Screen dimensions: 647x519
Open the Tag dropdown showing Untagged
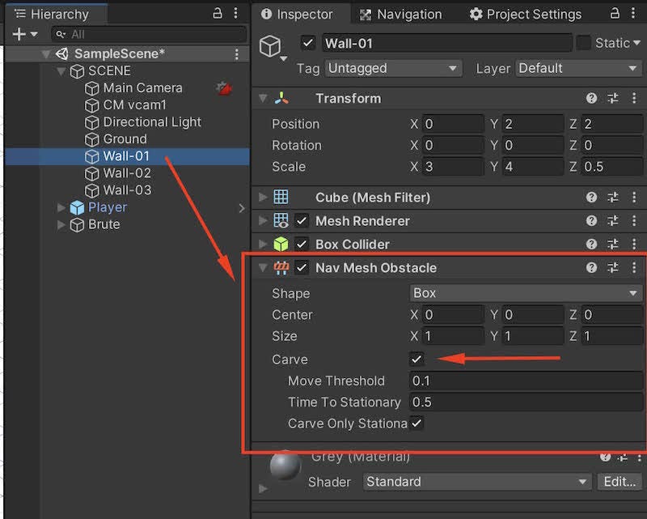tap(392, 69)
